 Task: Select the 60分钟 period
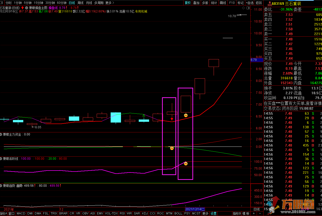point(62,3)
